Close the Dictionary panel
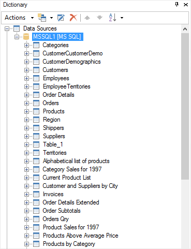This screenshot has height=249, width=191. [186, 5]
